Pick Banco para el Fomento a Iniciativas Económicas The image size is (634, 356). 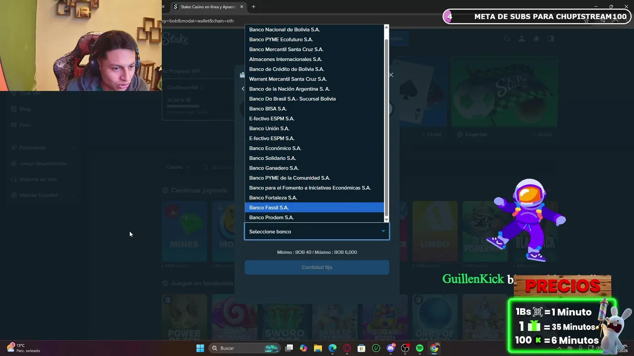(314, 188)
